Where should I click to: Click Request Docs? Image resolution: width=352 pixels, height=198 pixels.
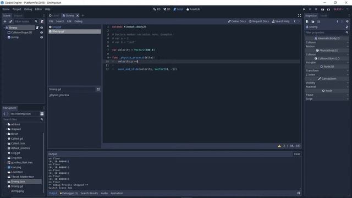tap(259, 21)
